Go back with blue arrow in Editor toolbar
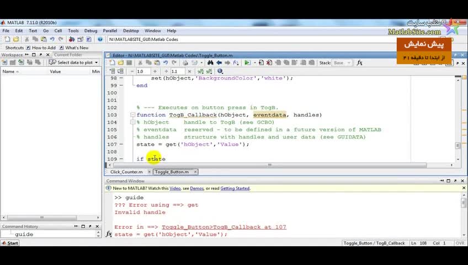 (x=219, y=63)
